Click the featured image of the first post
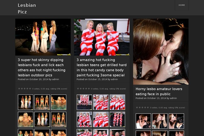 tap(43, 37)
